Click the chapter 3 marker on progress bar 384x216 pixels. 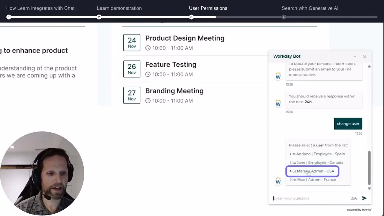pos(191,17)
